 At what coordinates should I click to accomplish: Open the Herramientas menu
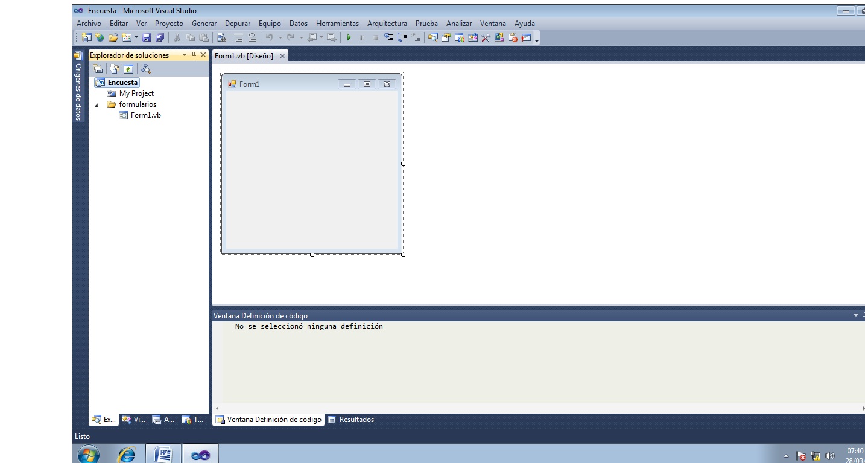[x=337, y=23]
